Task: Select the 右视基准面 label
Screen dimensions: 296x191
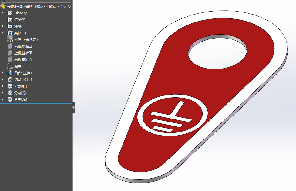Action: [x=23, y=60]
